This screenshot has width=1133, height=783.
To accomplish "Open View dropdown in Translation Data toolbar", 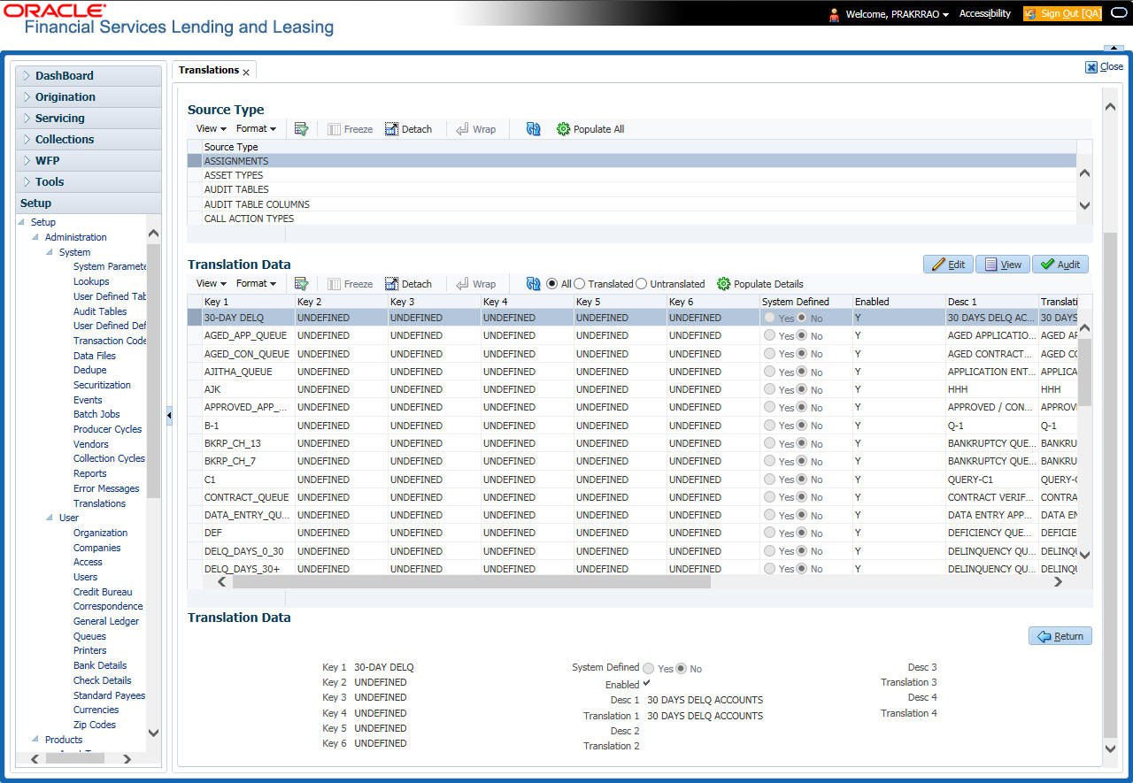I will click(x=211, y=284).
